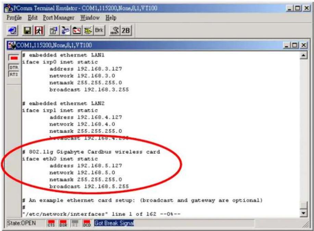Click the PComm Terminal Emulator title bar icon
Screen dimensions: 314x231
coord(9,9)
